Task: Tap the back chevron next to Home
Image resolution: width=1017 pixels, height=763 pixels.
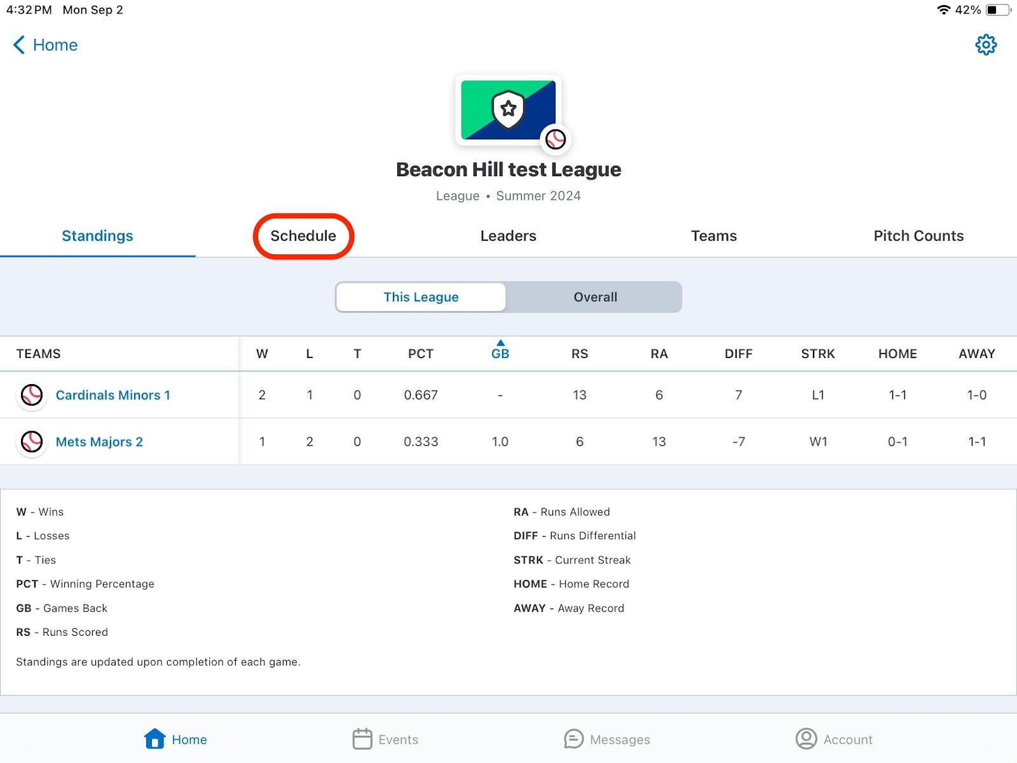Action: point(19,45)
